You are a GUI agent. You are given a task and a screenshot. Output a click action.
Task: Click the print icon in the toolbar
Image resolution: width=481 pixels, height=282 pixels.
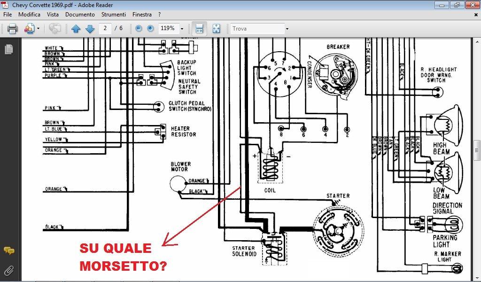[x=12, y=29]
